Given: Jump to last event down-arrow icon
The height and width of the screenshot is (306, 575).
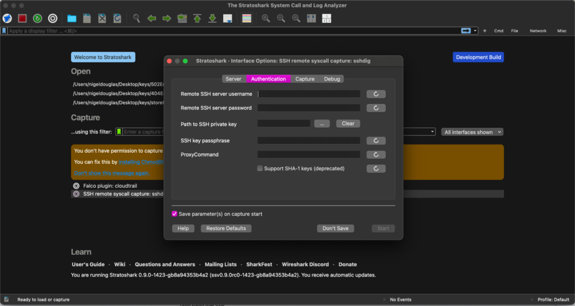Looking at the screenshot, I should pos(212,18).
